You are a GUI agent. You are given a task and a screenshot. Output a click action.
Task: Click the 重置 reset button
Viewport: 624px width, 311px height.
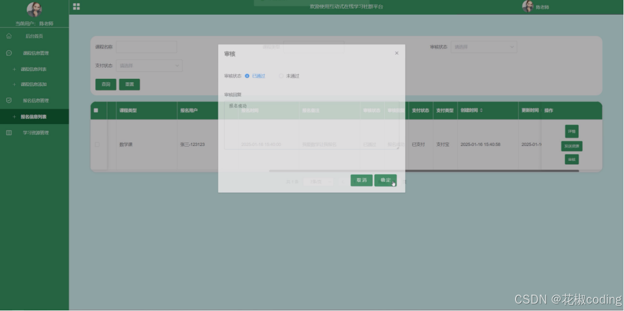pyautogui.click(x=129, y=84)
